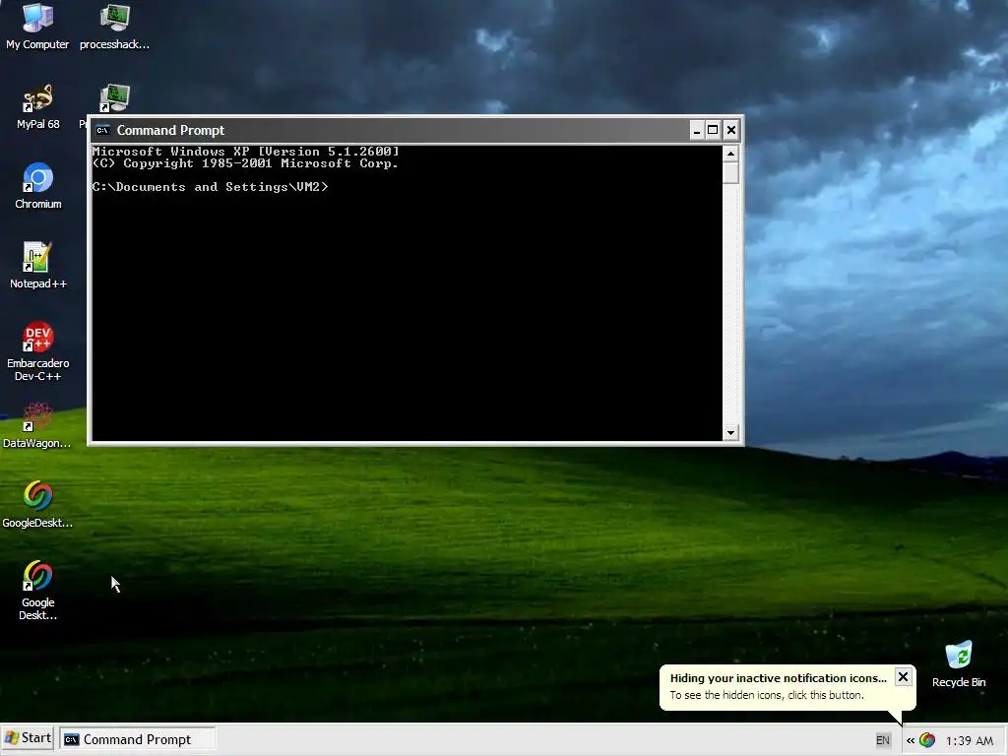The height and width of the screenshot is (756, 1008).
Task: Open the Start menu
Action: pyautogui.click(x=29, y=738)
